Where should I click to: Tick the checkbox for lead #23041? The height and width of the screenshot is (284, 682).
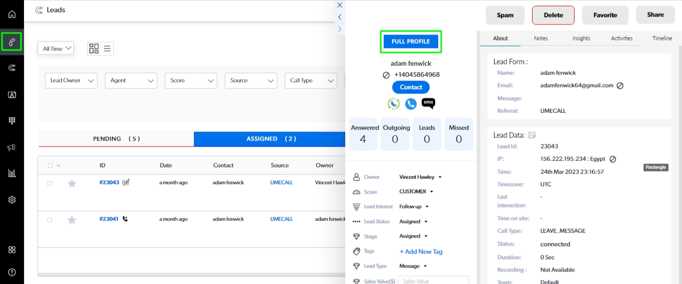pyautogui.click(x=49, y=219)
